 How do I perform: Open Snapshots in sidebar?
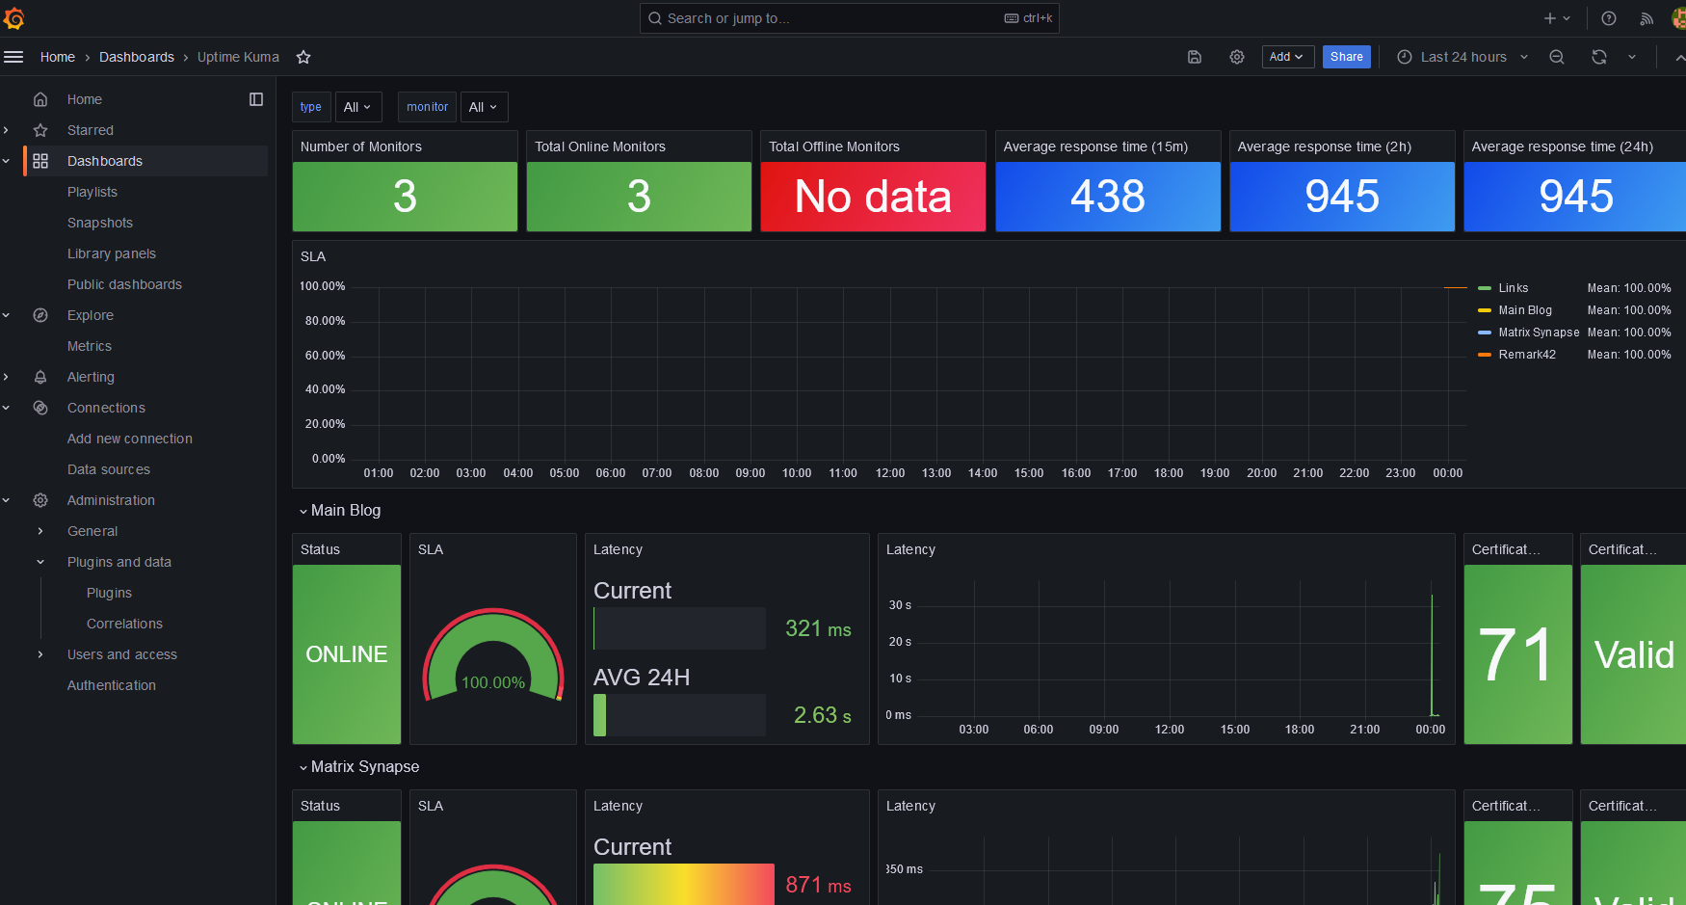(100, 223)
